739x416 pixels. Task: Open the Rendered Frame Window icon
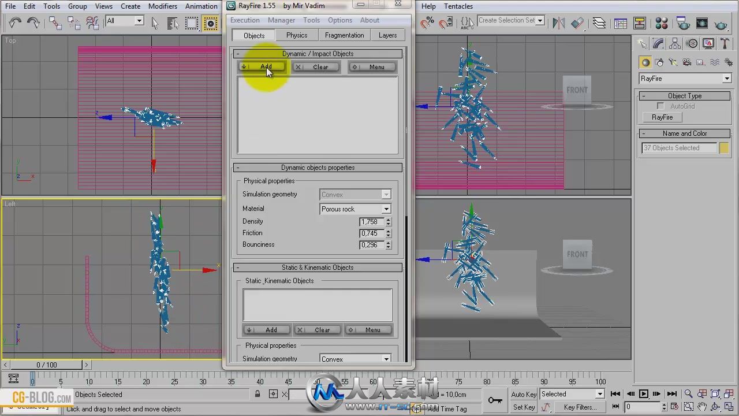(702, 23)
